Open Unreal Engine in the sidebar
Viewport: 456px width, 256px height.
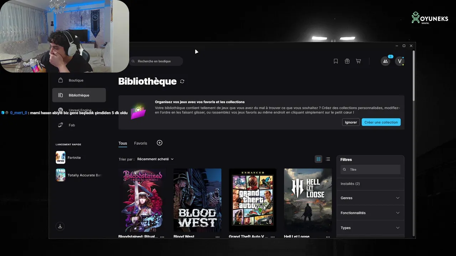[x=79, y=110]
